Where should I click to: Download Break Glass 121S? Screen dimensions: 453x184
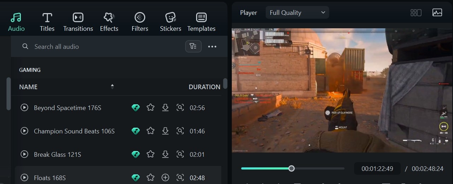click(165, 154)
